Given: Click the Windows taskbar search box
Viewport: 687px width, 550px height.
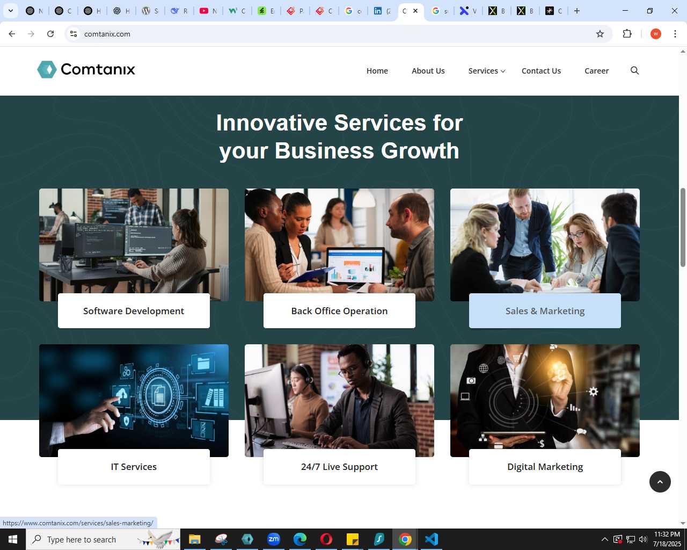Looking at the screenshot, I should click(103, 539).
